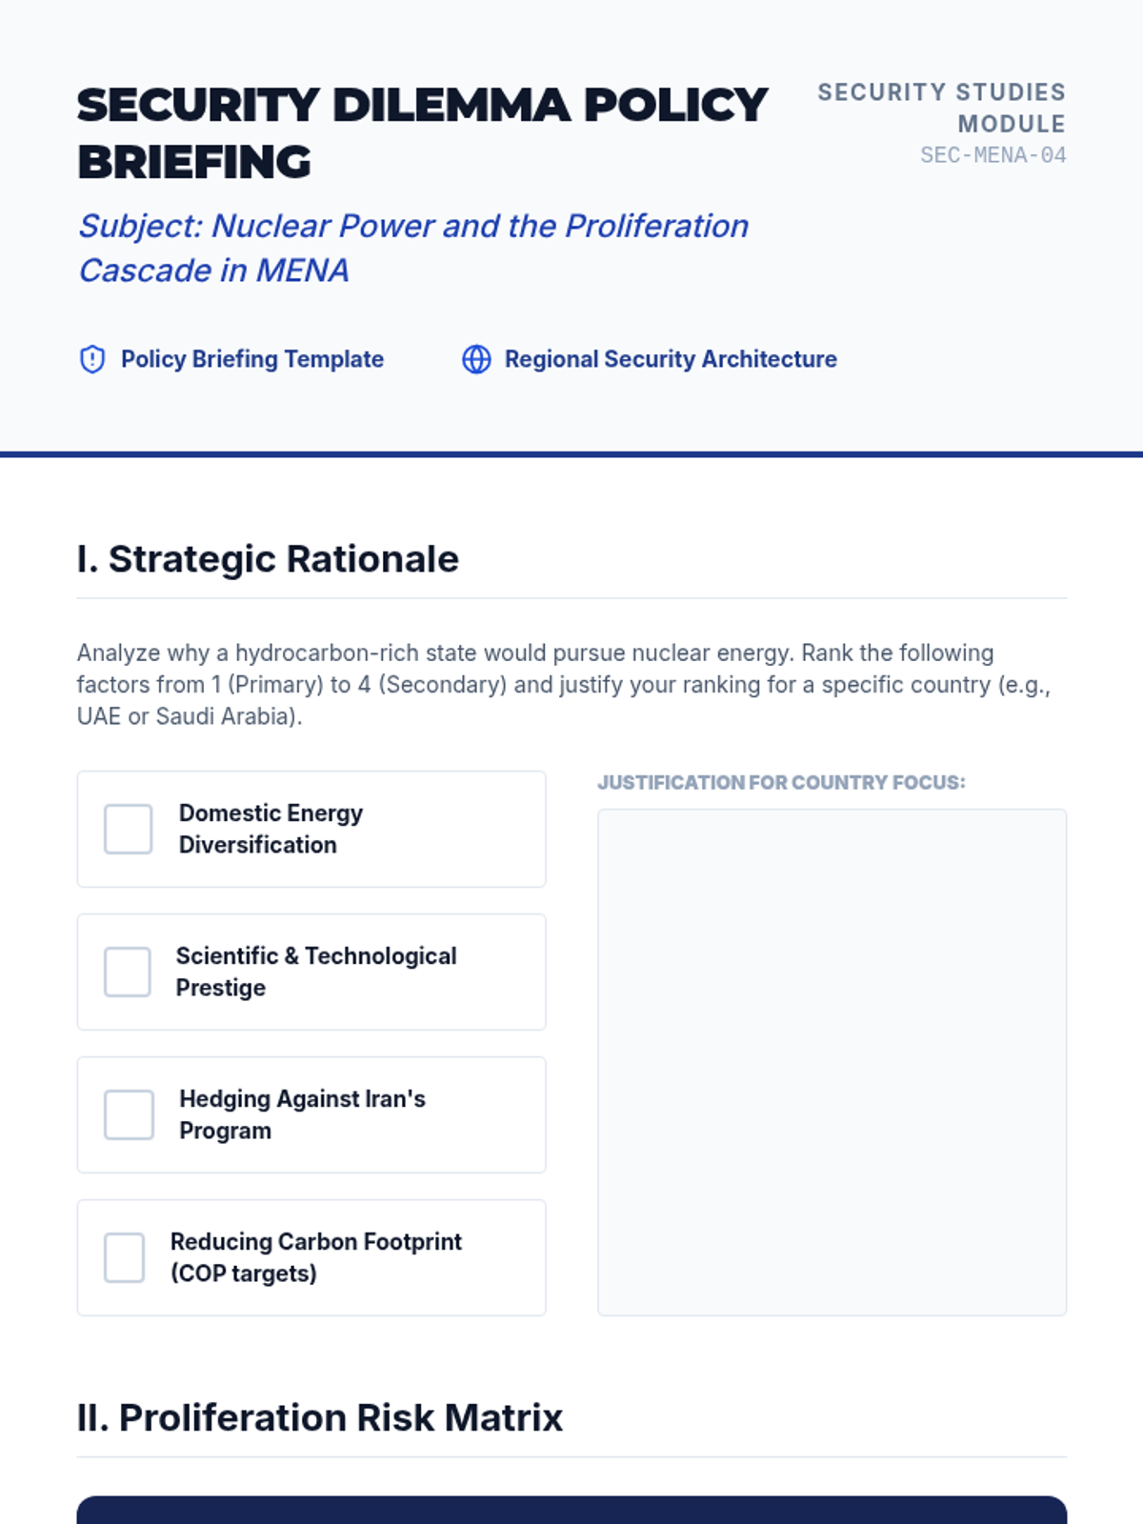Select the Scientific & Technological Prestige rank box
The height and width of the screenshot is (1524, 1143).
click(128, 972)
